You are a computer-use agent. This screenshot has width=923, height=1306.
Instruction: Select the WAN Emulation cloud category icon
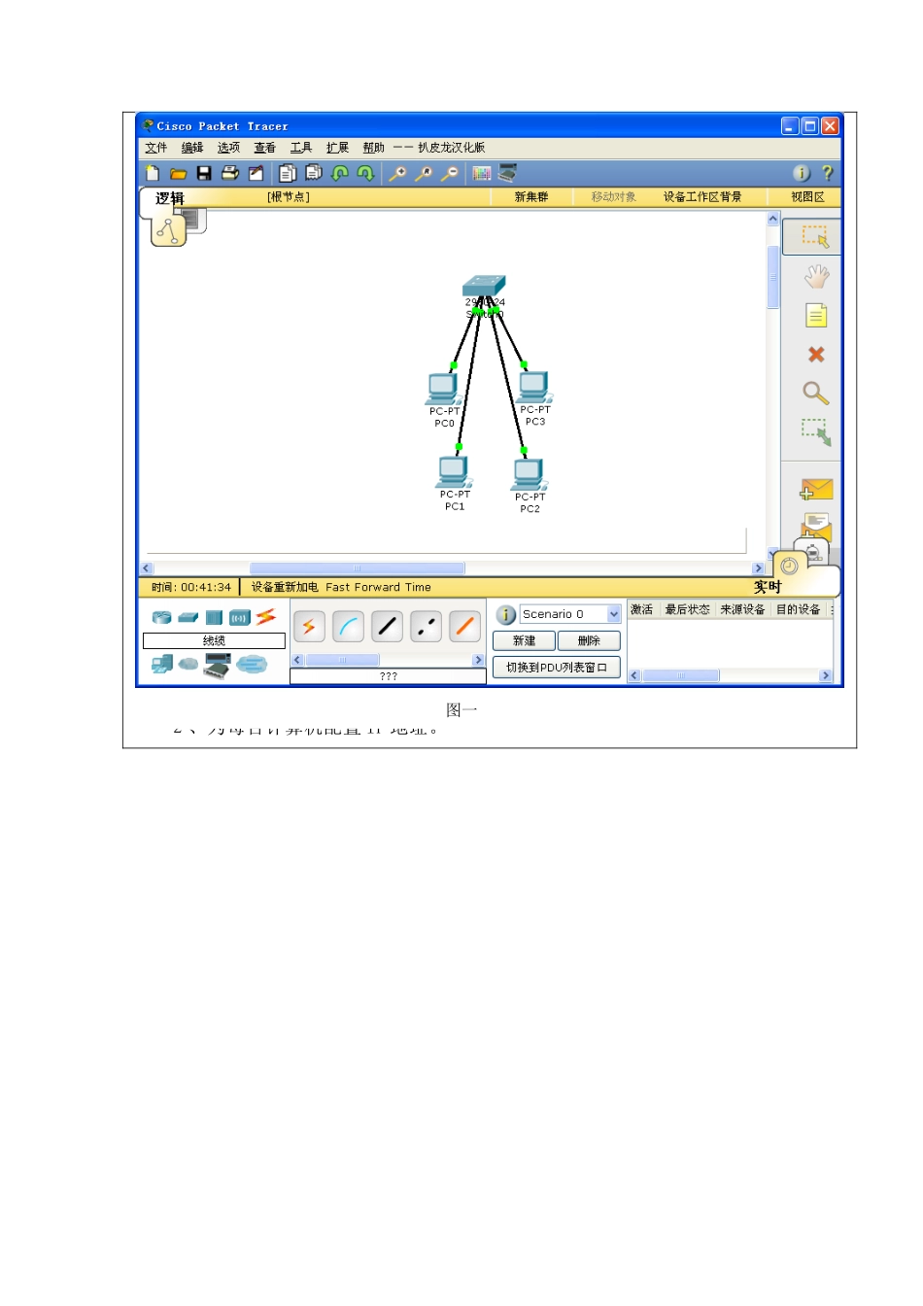188,664
